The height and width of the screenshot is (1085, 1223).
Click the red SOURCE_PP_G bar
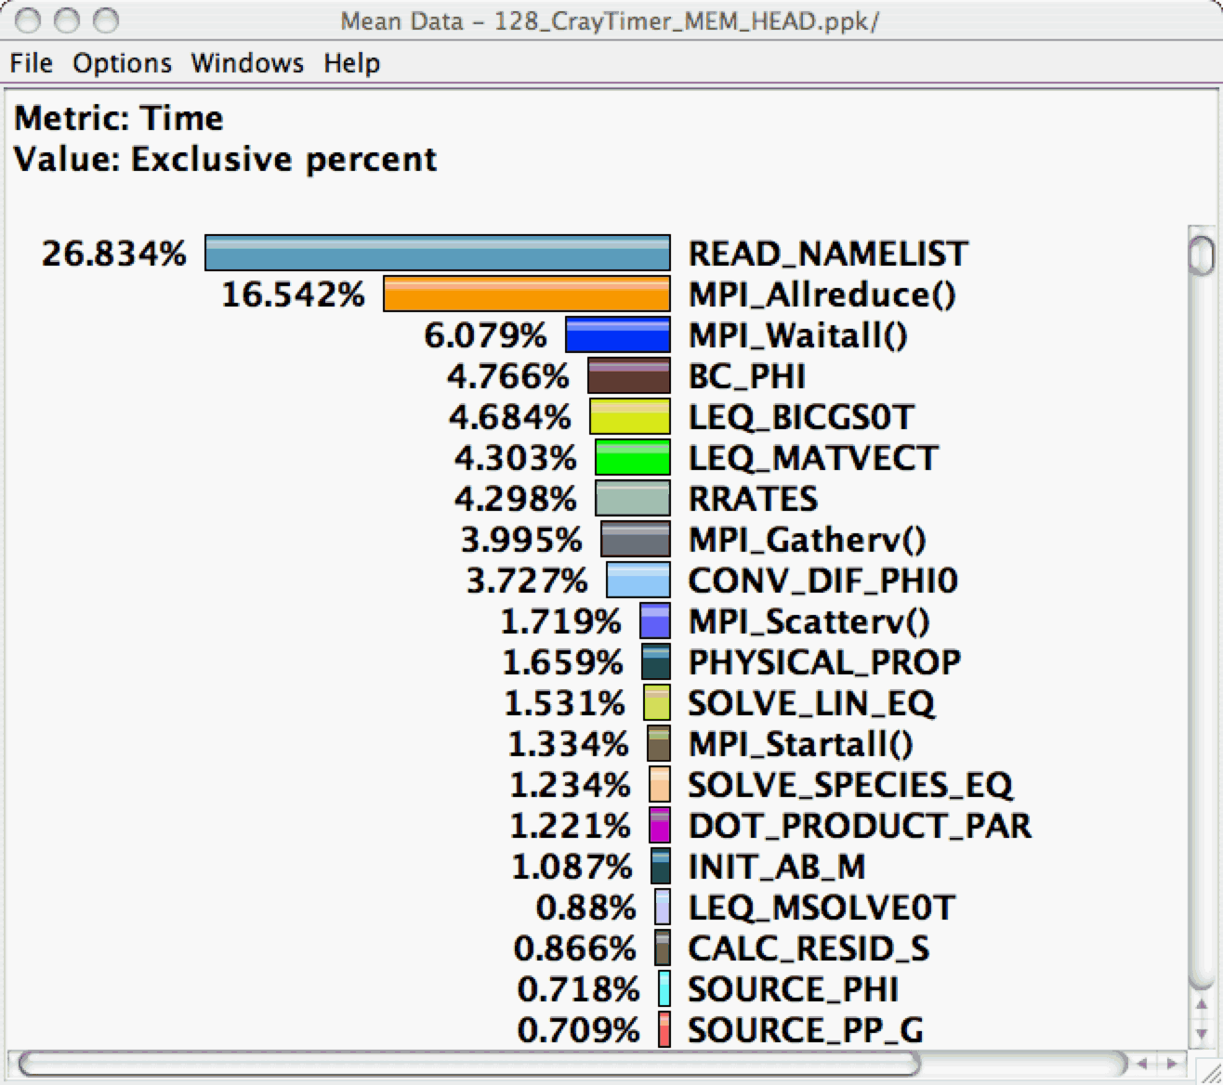point(664,1029)
